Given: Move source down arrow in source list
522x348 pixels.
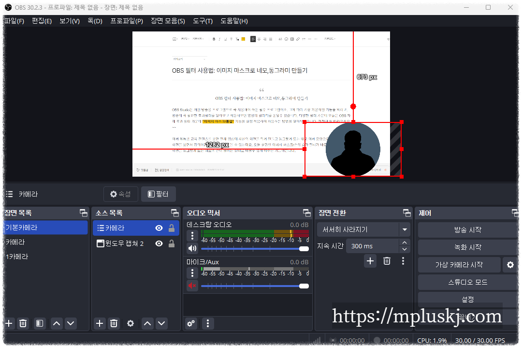Looking at the screenshot, I should [161, 323].
